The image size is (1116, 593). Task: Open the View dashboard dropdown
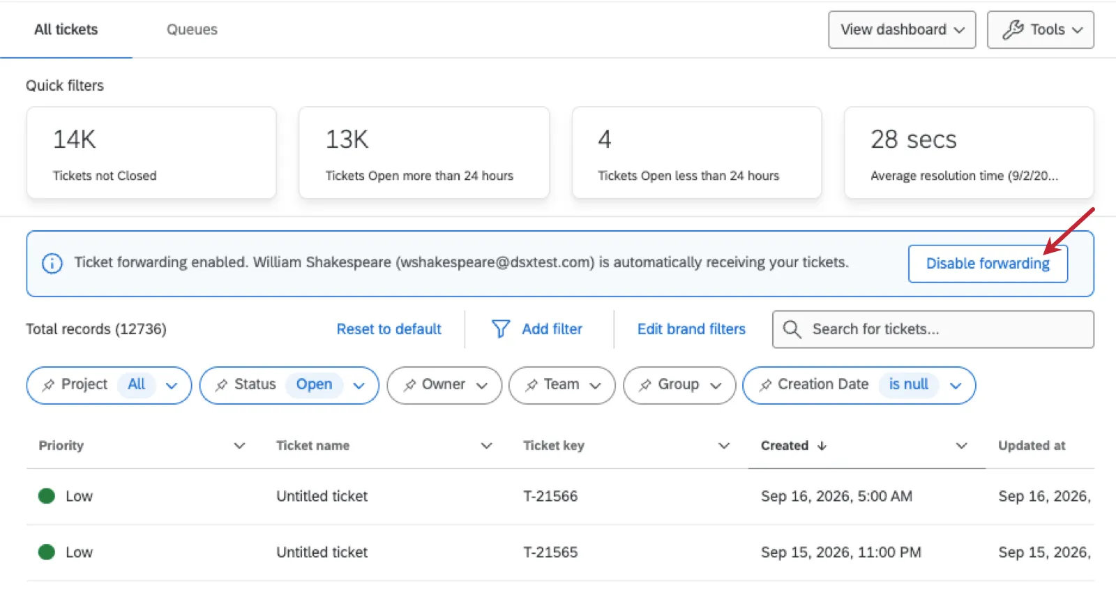point(902,29)
